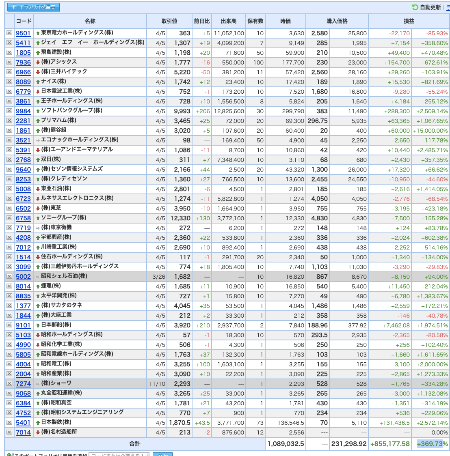450x456 pixels.
Task: Click total market value 1,089,032.5
Action: click(286, 444)
